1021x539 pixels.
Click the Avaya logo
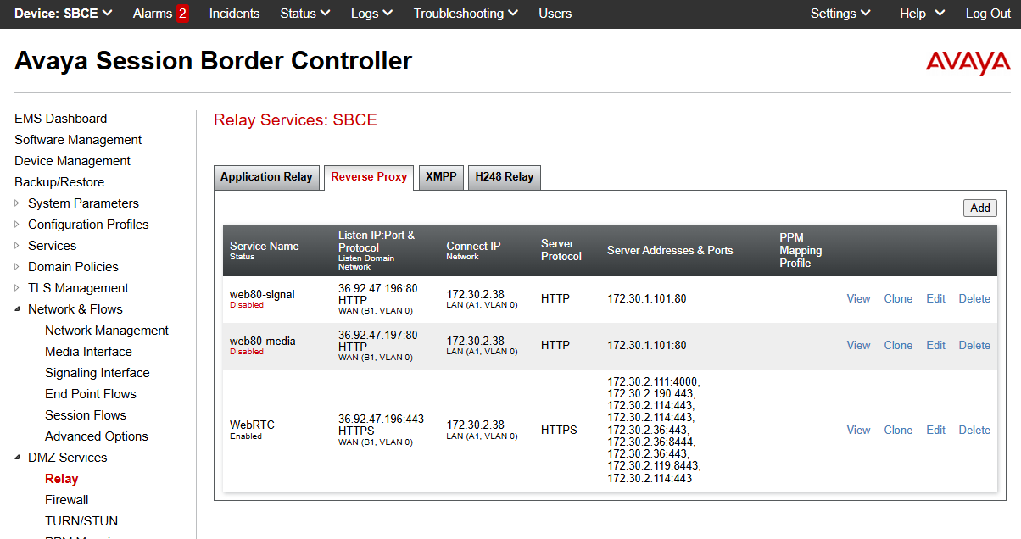click(968, 63)
